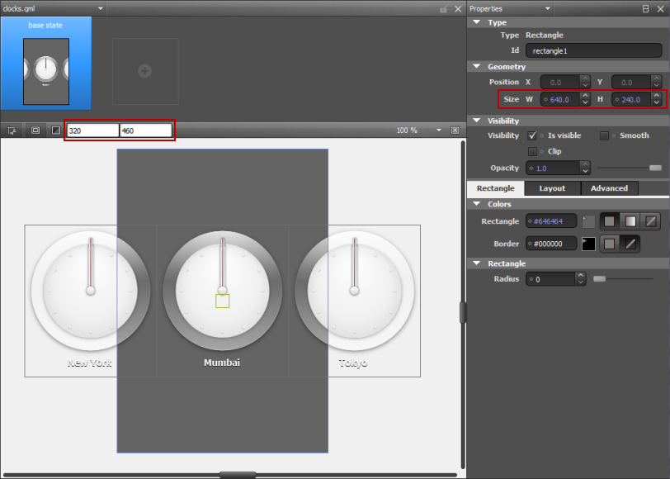Collapse the Geometry section

pos(477,66)
